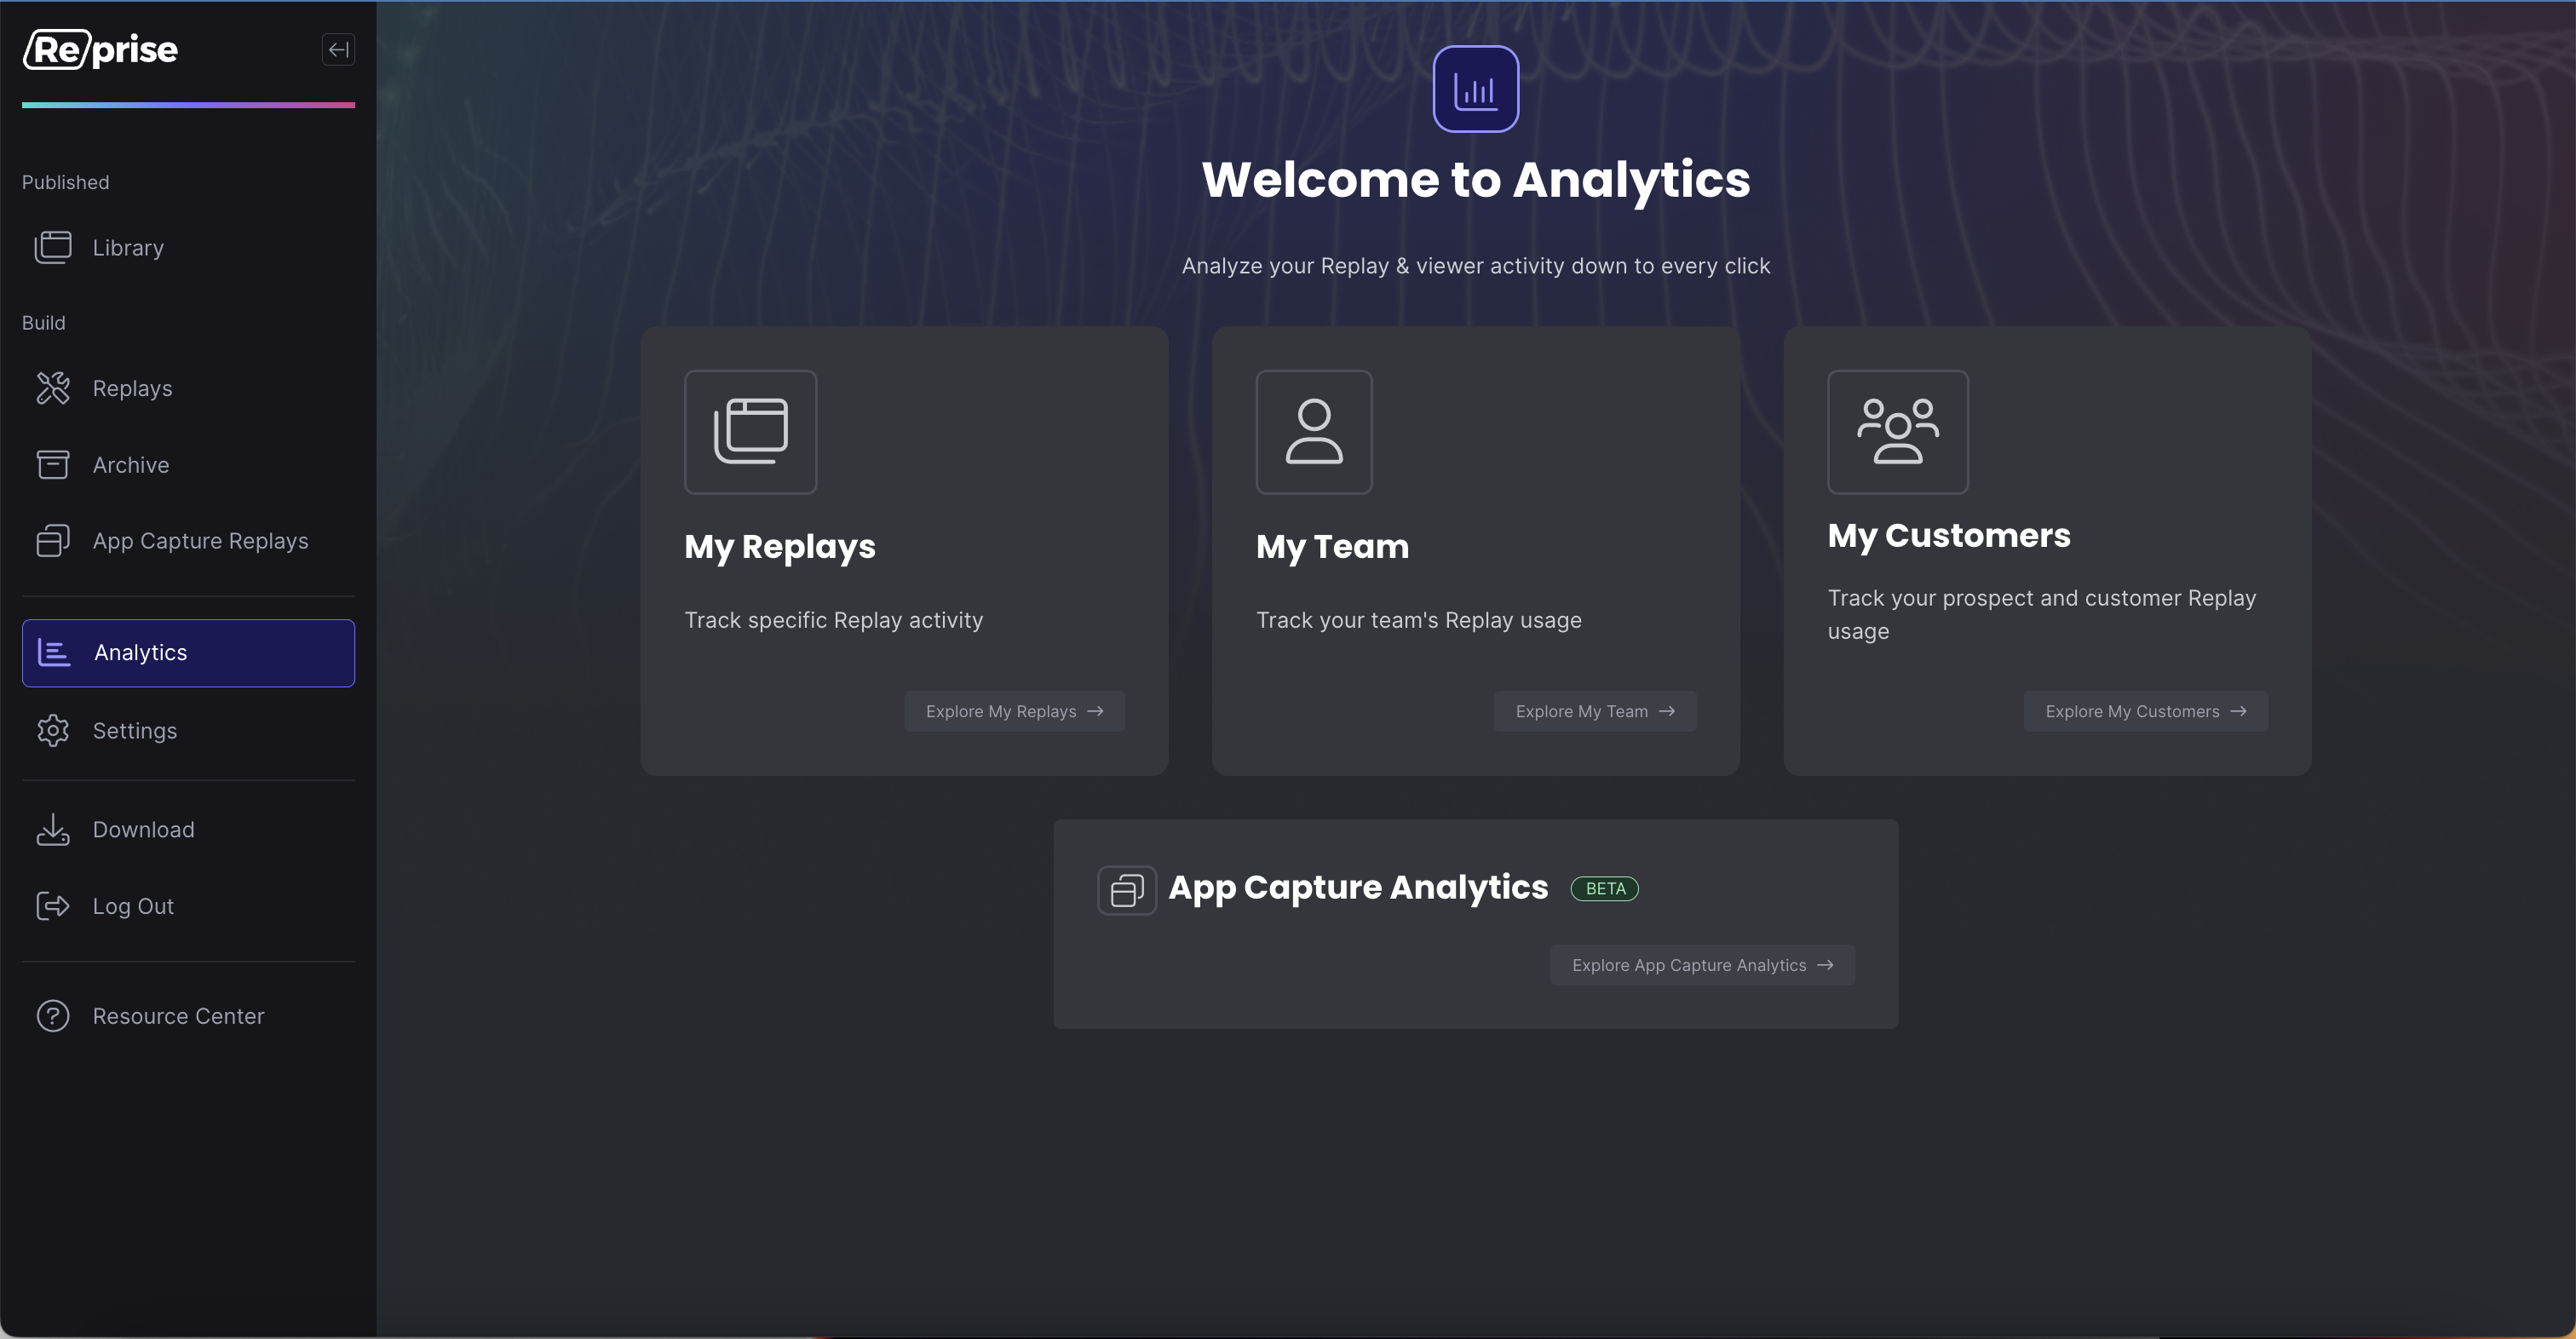The height and width of the screenshot is (1339, 2576).
Task: Click the Archive box icon
Action: coord(53,464)
